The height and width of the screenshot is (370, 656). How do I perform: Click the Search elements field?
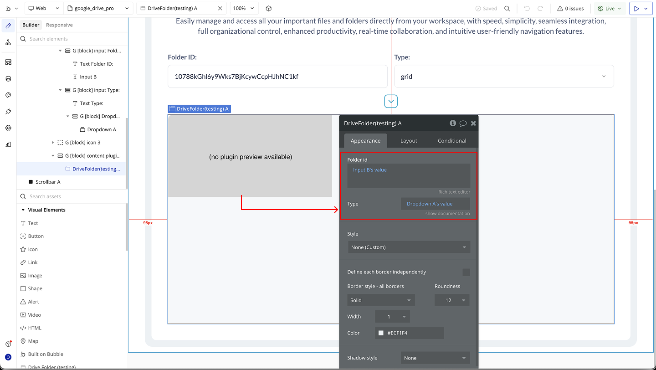click(x=73, y=39)
